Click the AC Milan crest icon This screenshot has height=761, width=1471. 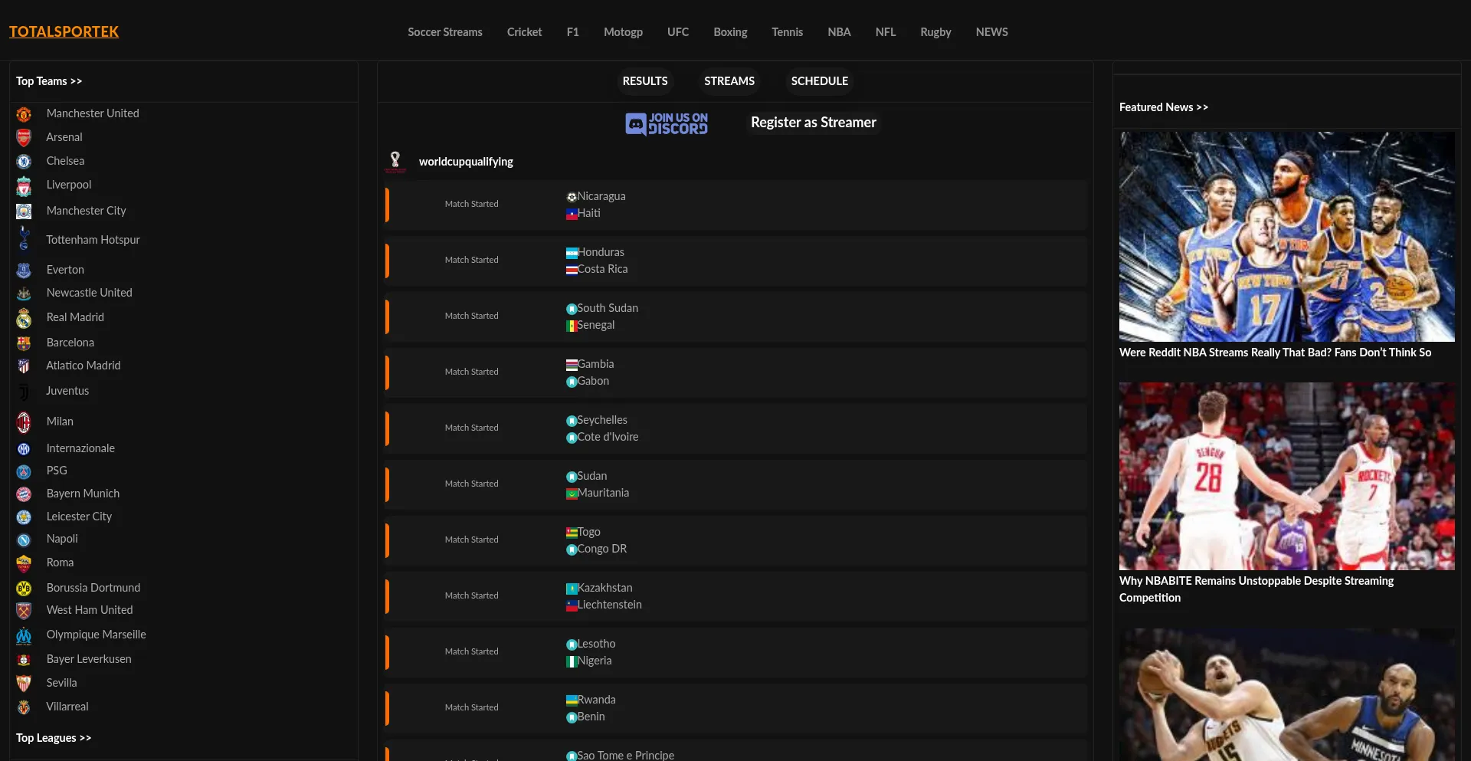(x=24, y=422)
